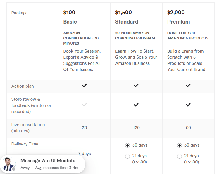This screenshot has width=219, height=174.
Task: Select 30 days delivery for Premium
Action: (180, 145)
